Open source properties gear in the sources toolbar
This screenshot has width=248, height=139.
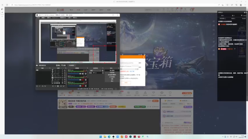(x=58, y=86)
